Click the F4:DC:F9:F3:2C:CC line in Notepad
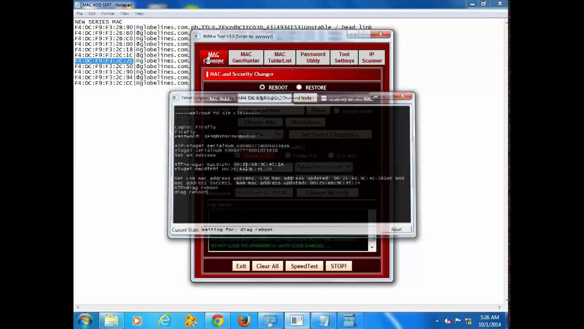Viewport: 584px width, 329px height. pos(132,83)
